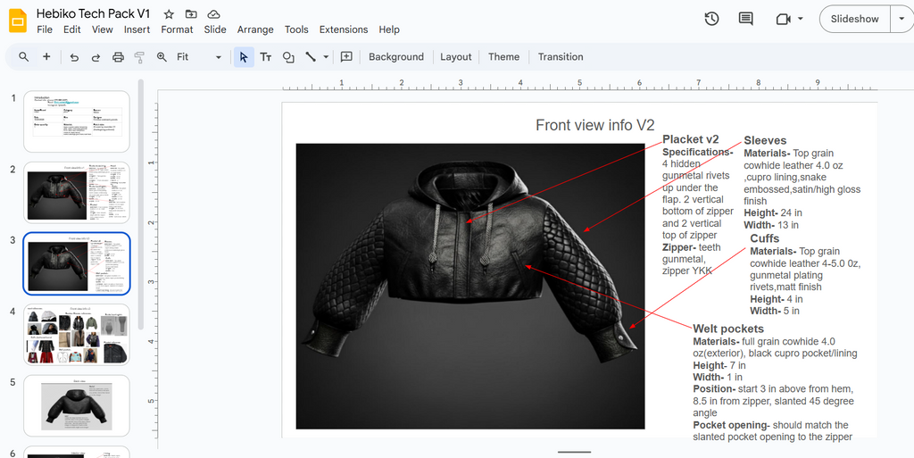Expand the line tool dropdown arrow
The height and width of the screenshot is (458, 914).
point(326,57)
